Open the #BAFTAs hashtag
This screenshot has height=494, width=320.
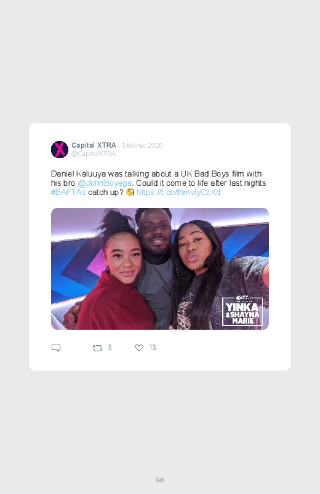tap(68, 192)
